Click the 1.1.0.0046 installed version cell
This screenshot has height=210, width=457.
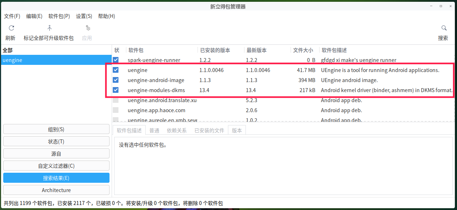click(x=212, y=70)
